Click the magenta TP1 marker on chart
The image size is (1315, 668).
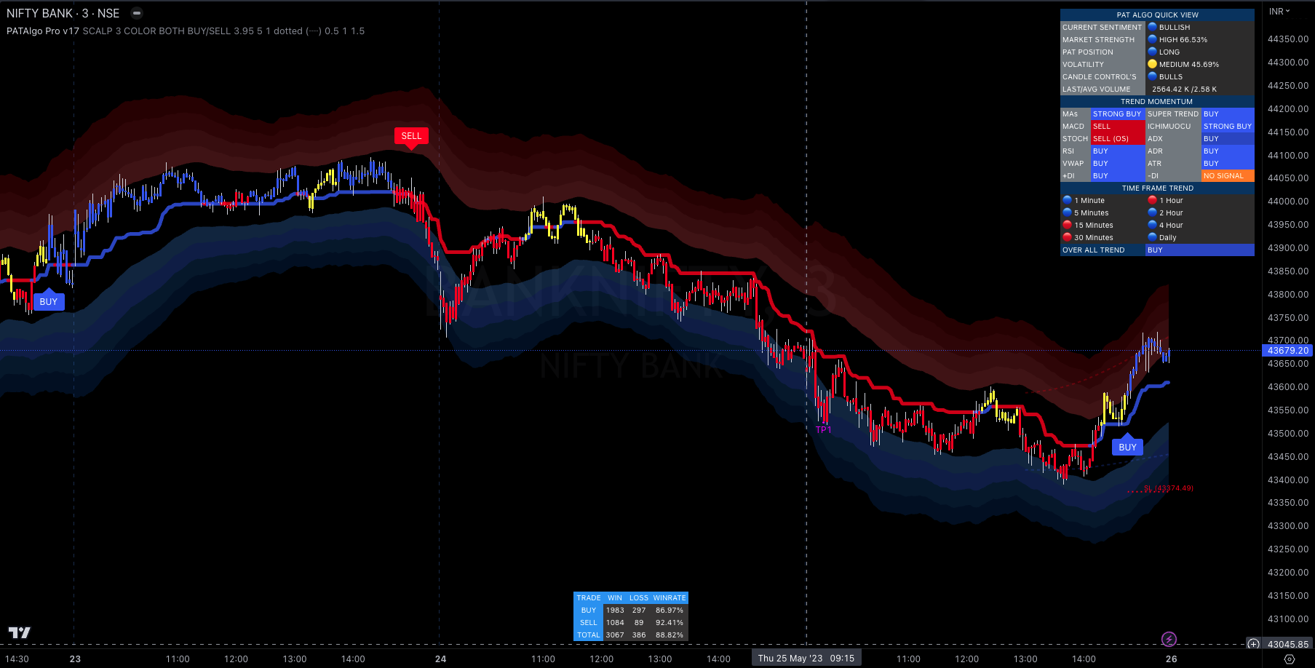(824, 430)
